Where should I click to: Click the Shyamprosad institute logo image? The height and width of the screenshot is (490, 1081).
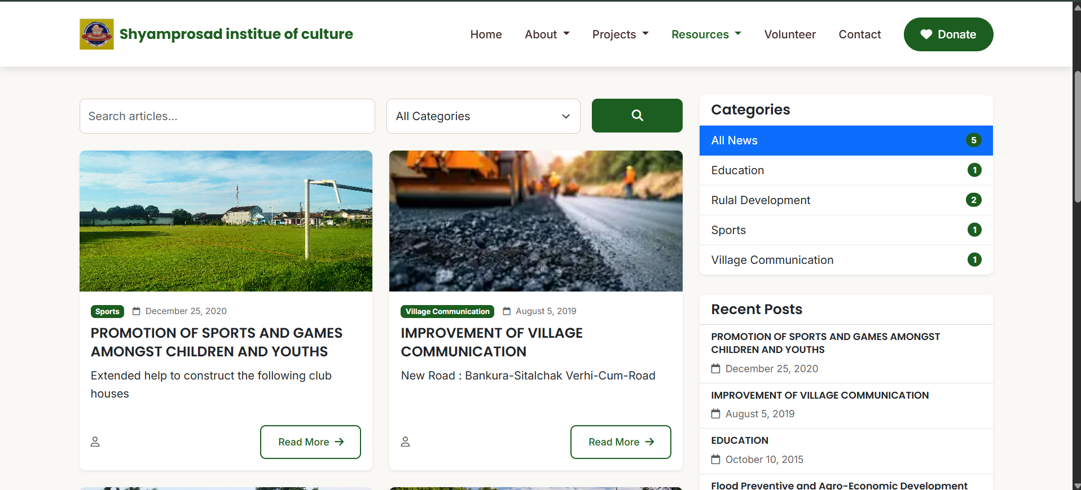point(96,34)
